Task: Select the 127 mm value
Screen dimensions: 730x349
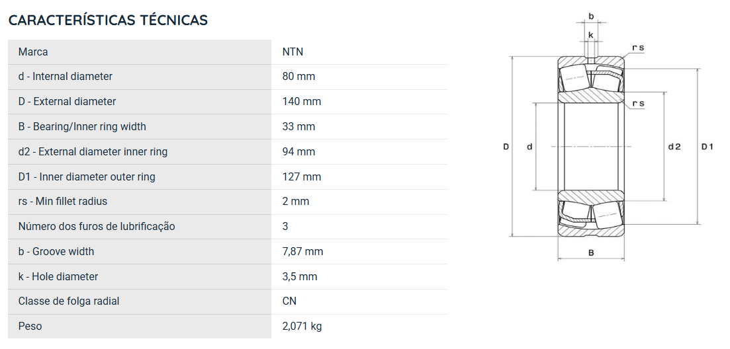Action: click(302, 176)
